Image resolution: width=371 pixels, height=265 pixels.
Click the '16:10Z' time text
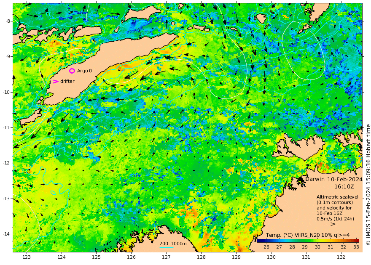coord(344,187)
